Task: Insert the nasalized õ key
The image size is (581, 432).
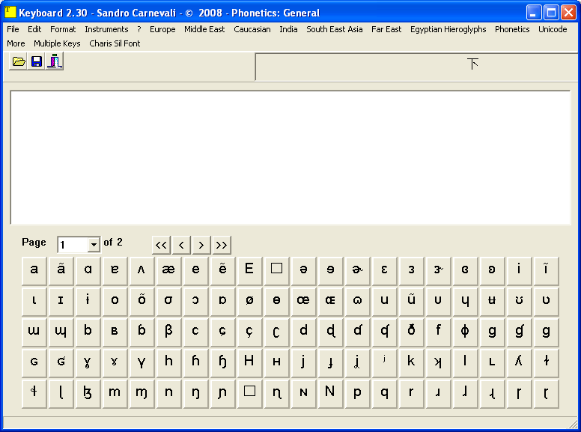Action: click(142, 302)
